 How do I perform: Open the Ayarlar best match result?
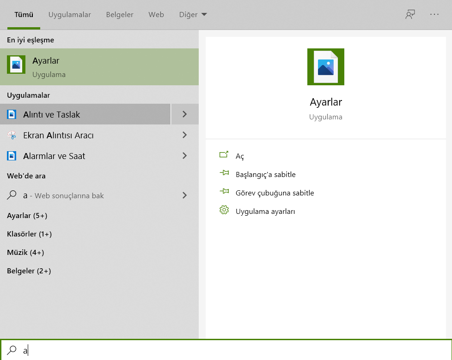tap(99, 67)
